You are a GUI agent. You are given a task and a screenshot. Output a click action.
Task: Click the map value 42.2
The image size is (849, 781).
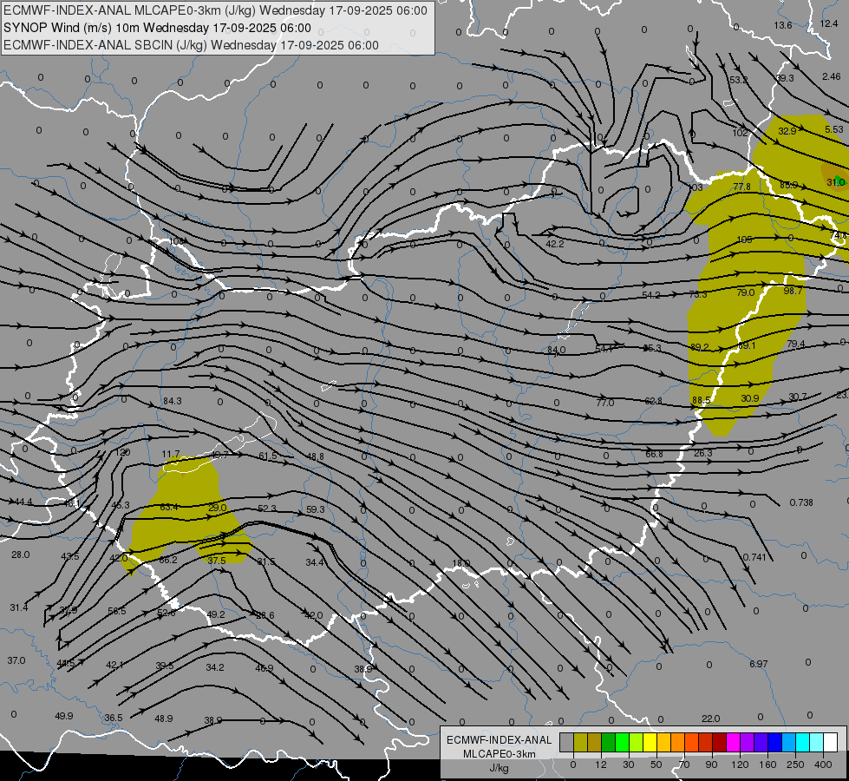pyautogui.click(x=554, y=244)
